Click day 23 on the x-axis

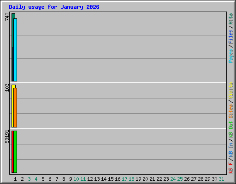point(166,179)
